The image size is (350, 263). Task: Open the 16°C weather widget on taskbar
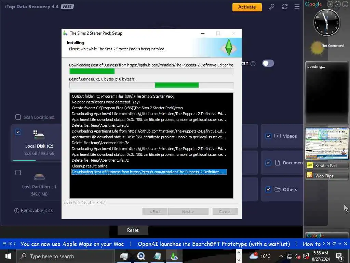pyautogui.click(x=260, y=256)
